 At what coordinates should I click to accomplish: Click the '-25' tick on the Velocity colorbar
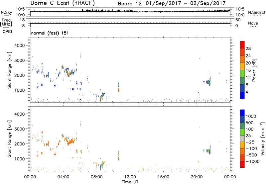(x=250, y=142)
